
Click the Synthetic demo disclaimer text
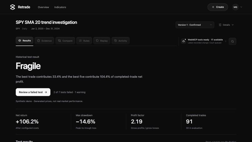click(49, 101)
